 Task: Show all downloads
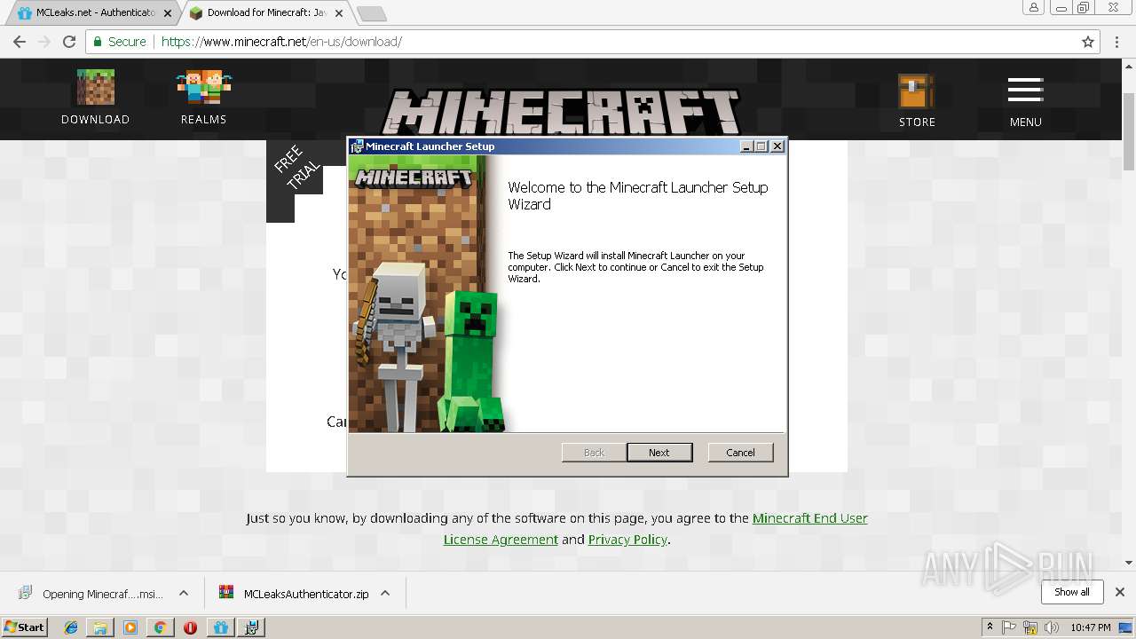[1071, 592]
